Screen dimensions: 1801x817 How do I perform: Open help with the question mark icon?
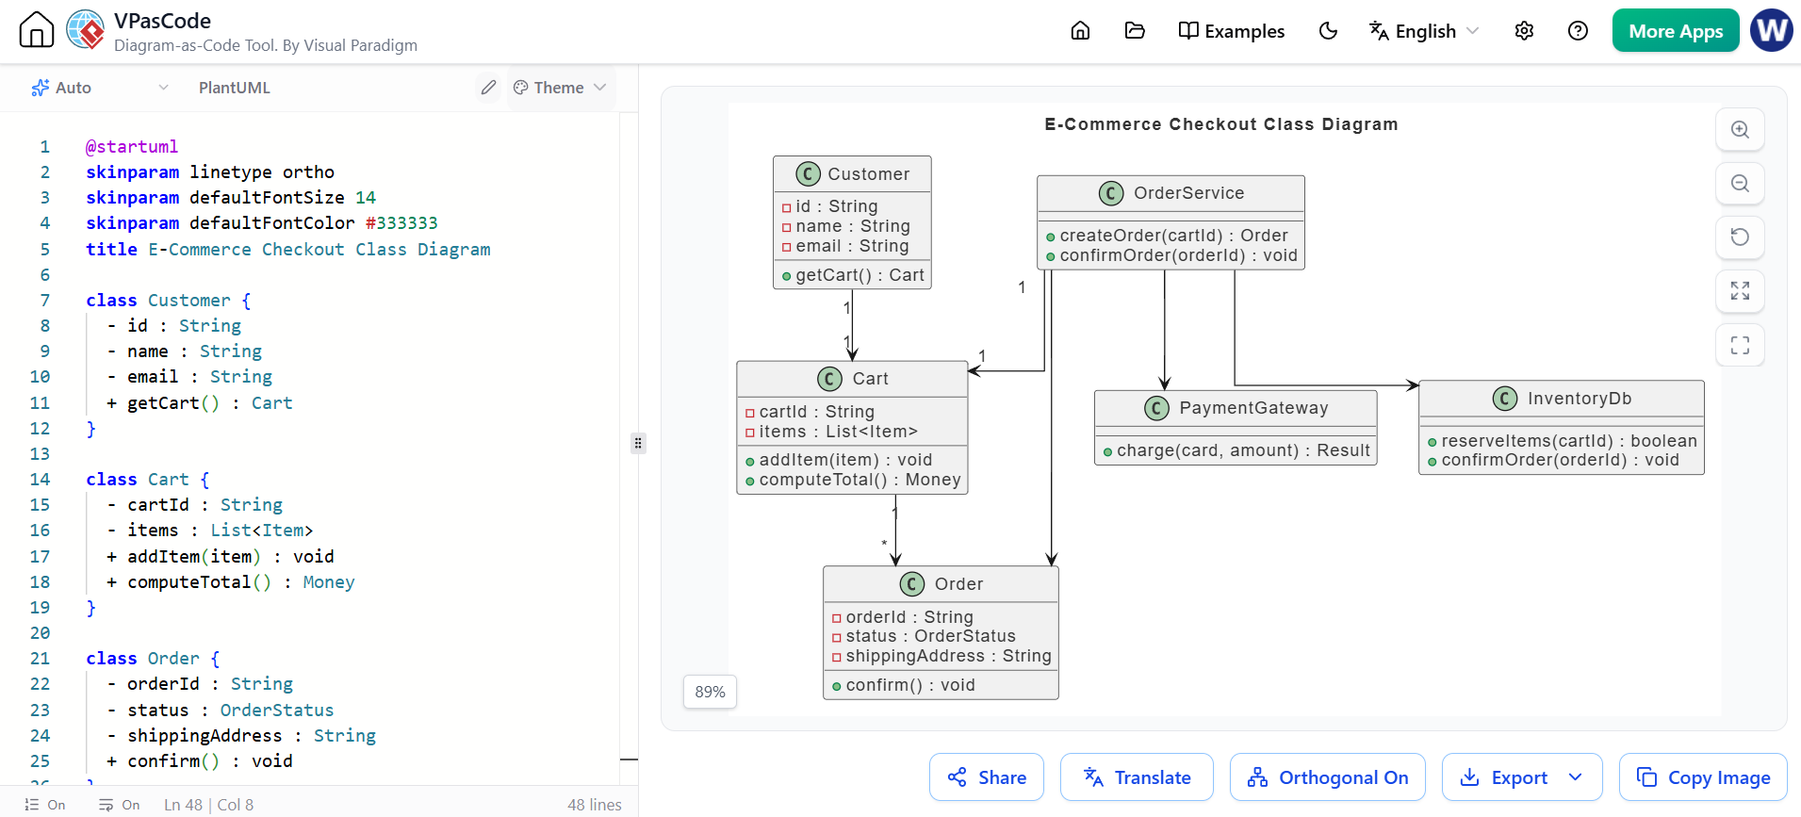(x=1578, y=31)
